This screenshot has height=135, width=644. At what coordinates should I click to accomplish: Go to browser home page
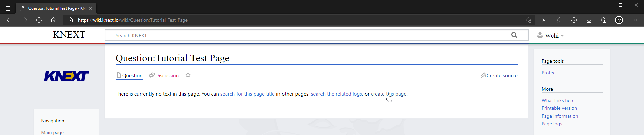(x=54, y=20)
